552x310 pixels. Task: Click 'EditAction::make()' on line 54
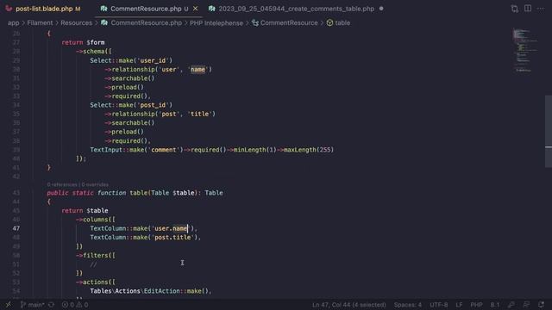tap(177, 291)
